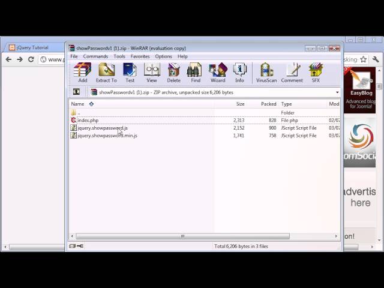This screenshot has width=384, height=288.
Task: Click the archive path text field
Action: 212,92
